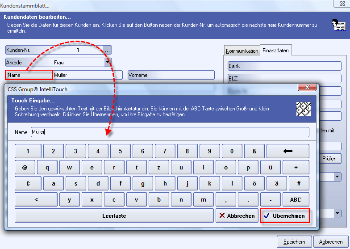The height and width of the screenshot is (249, 350).
Task: Tap the hyphen key
Action: coord(271,199)
